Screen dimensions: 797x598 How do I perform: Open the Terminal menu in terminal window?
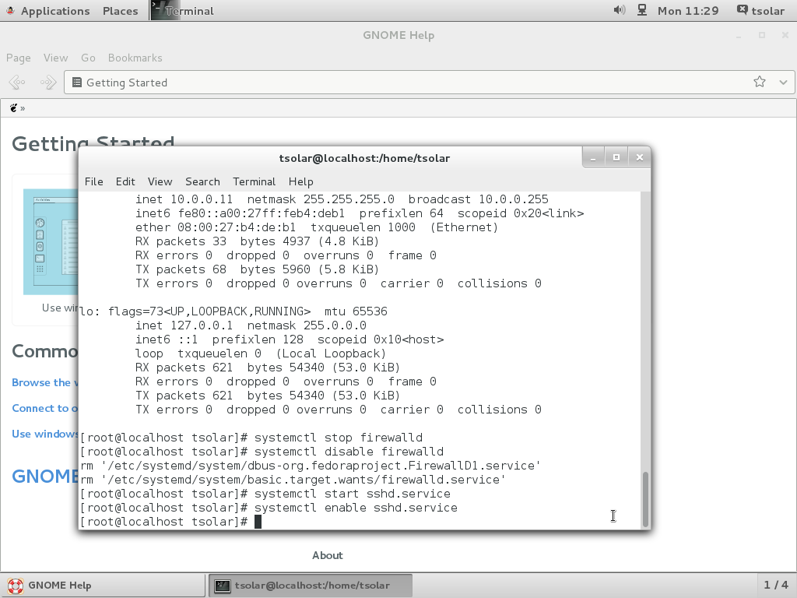click(x=255, y=181)
